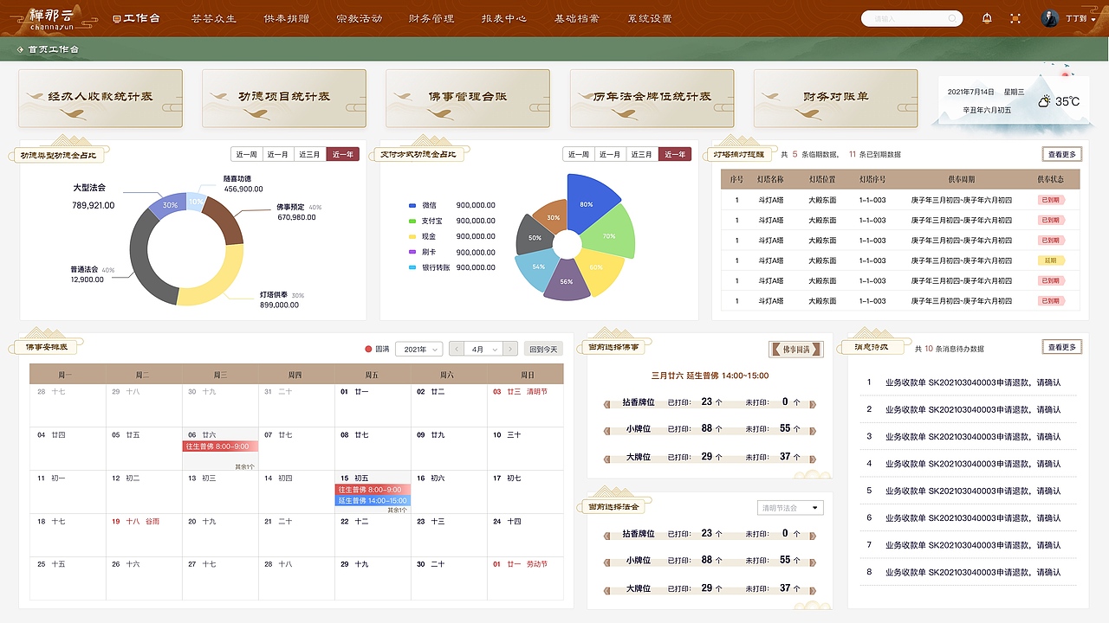Click the blue 微信 legend swatch
The image size is (1109, 623).
click(x=412, y=206)
